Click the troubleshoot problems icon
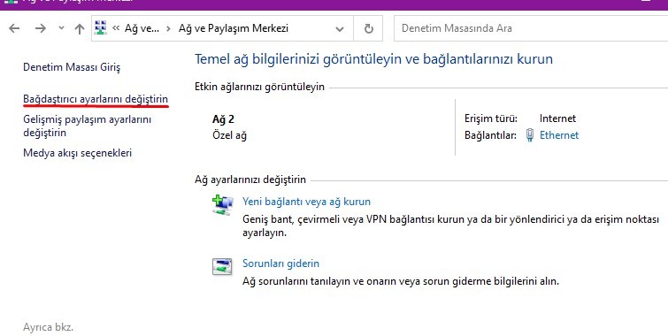The image size is (668, 336). point(222,266)
